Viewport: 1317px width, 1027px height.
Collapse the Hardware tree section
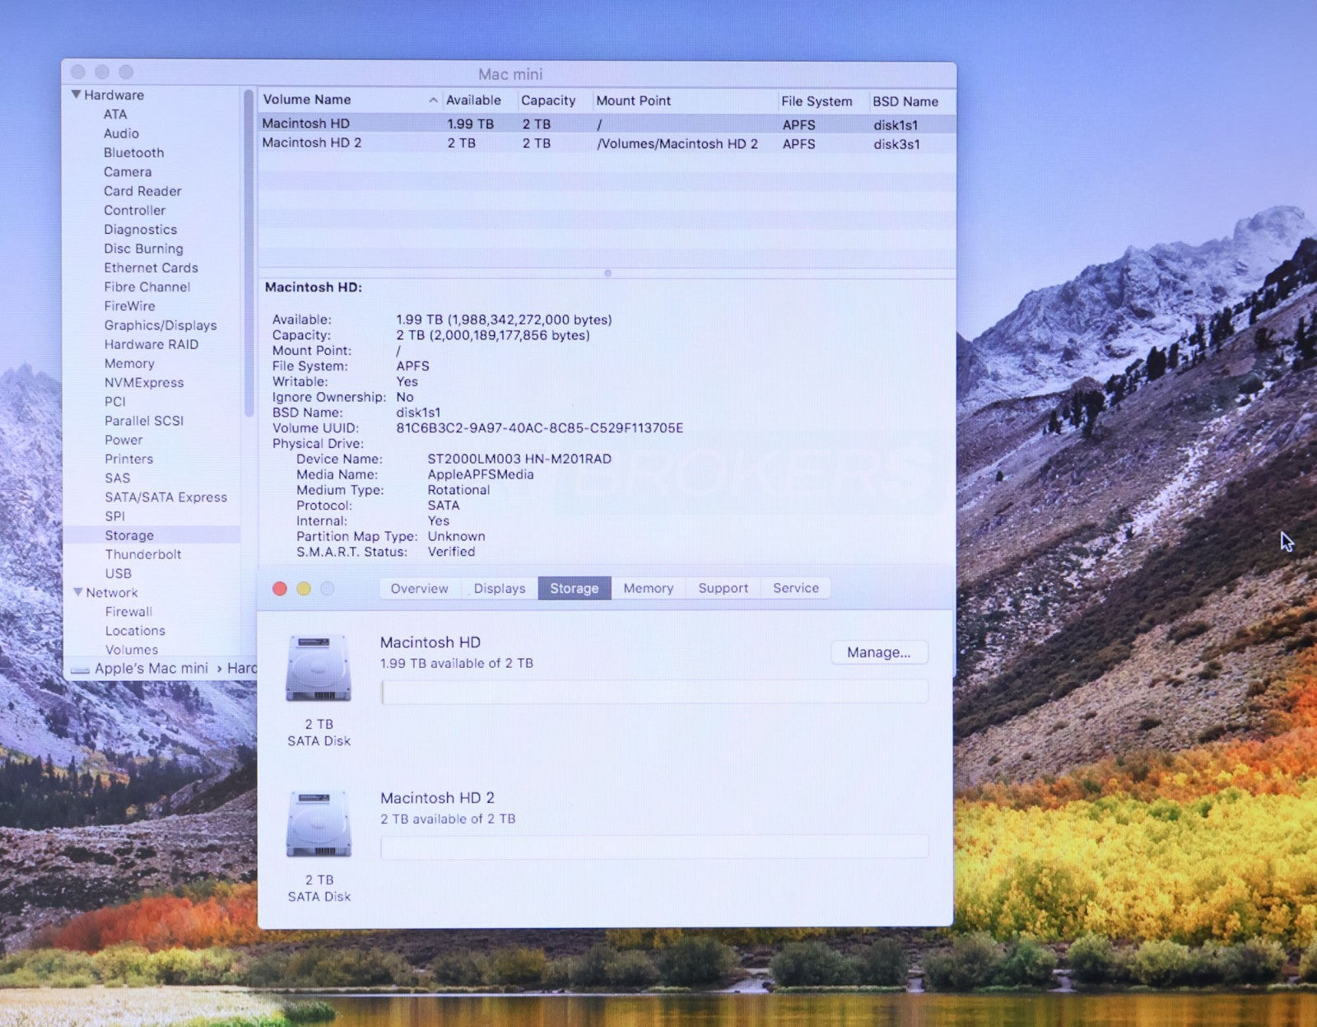point(77,95)
